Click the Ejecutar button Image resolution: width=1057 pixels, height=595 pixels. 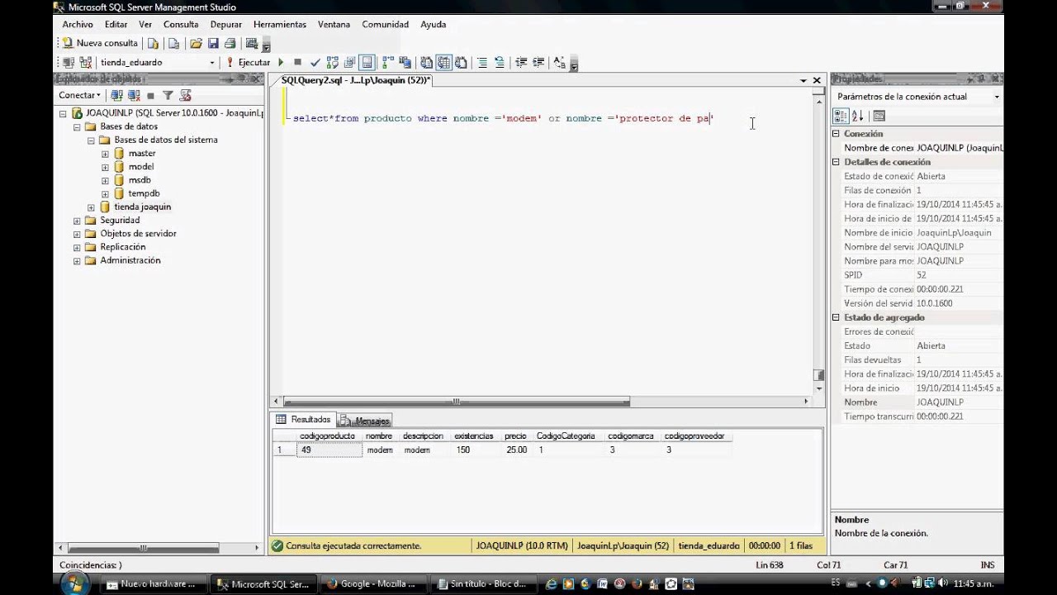(249, 62)
